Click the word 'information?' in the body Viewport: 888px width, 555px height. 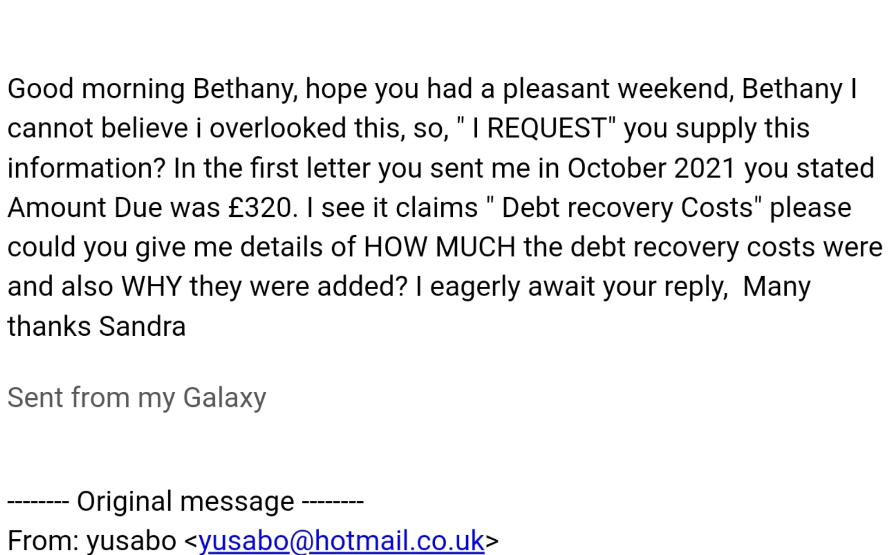pyautogui.click(x=86, y=168)
